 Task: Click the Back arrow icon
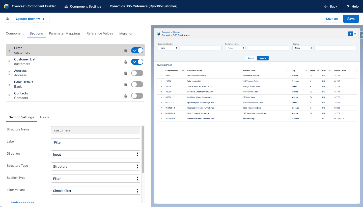(x=326, y=7)
